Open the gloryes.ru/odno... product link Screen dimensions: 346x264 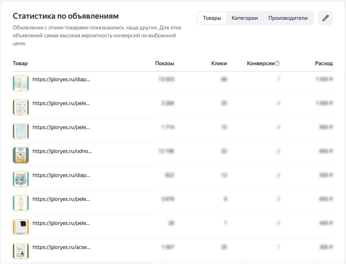point(62,151)
